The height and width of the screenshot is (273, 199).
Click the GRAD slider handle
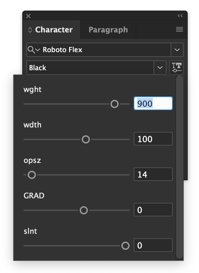point(83,210)
